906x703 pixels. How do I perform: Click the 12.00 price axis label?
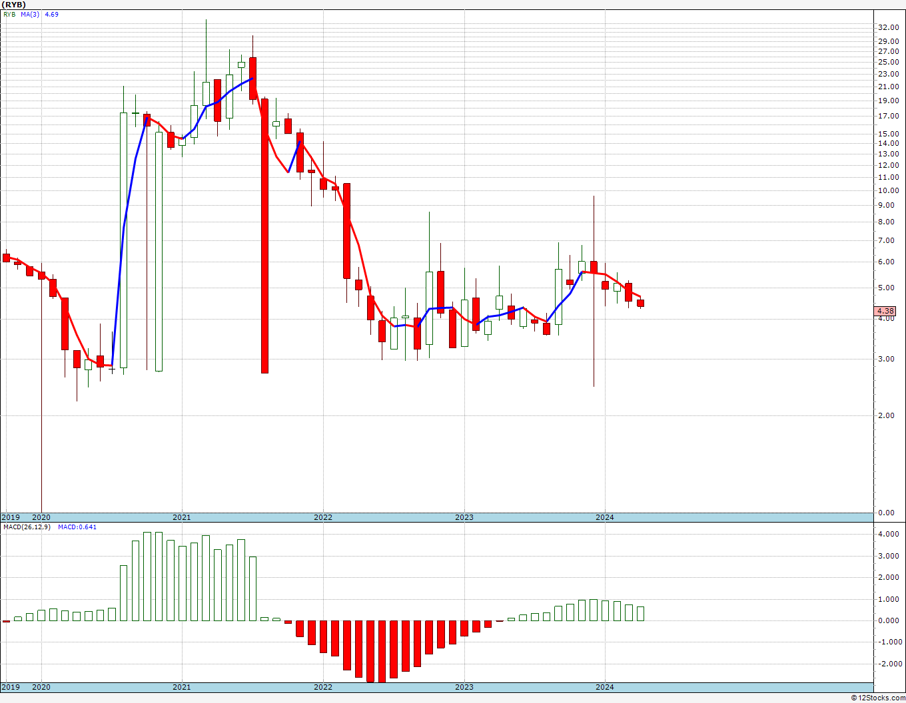pos(888,164)
